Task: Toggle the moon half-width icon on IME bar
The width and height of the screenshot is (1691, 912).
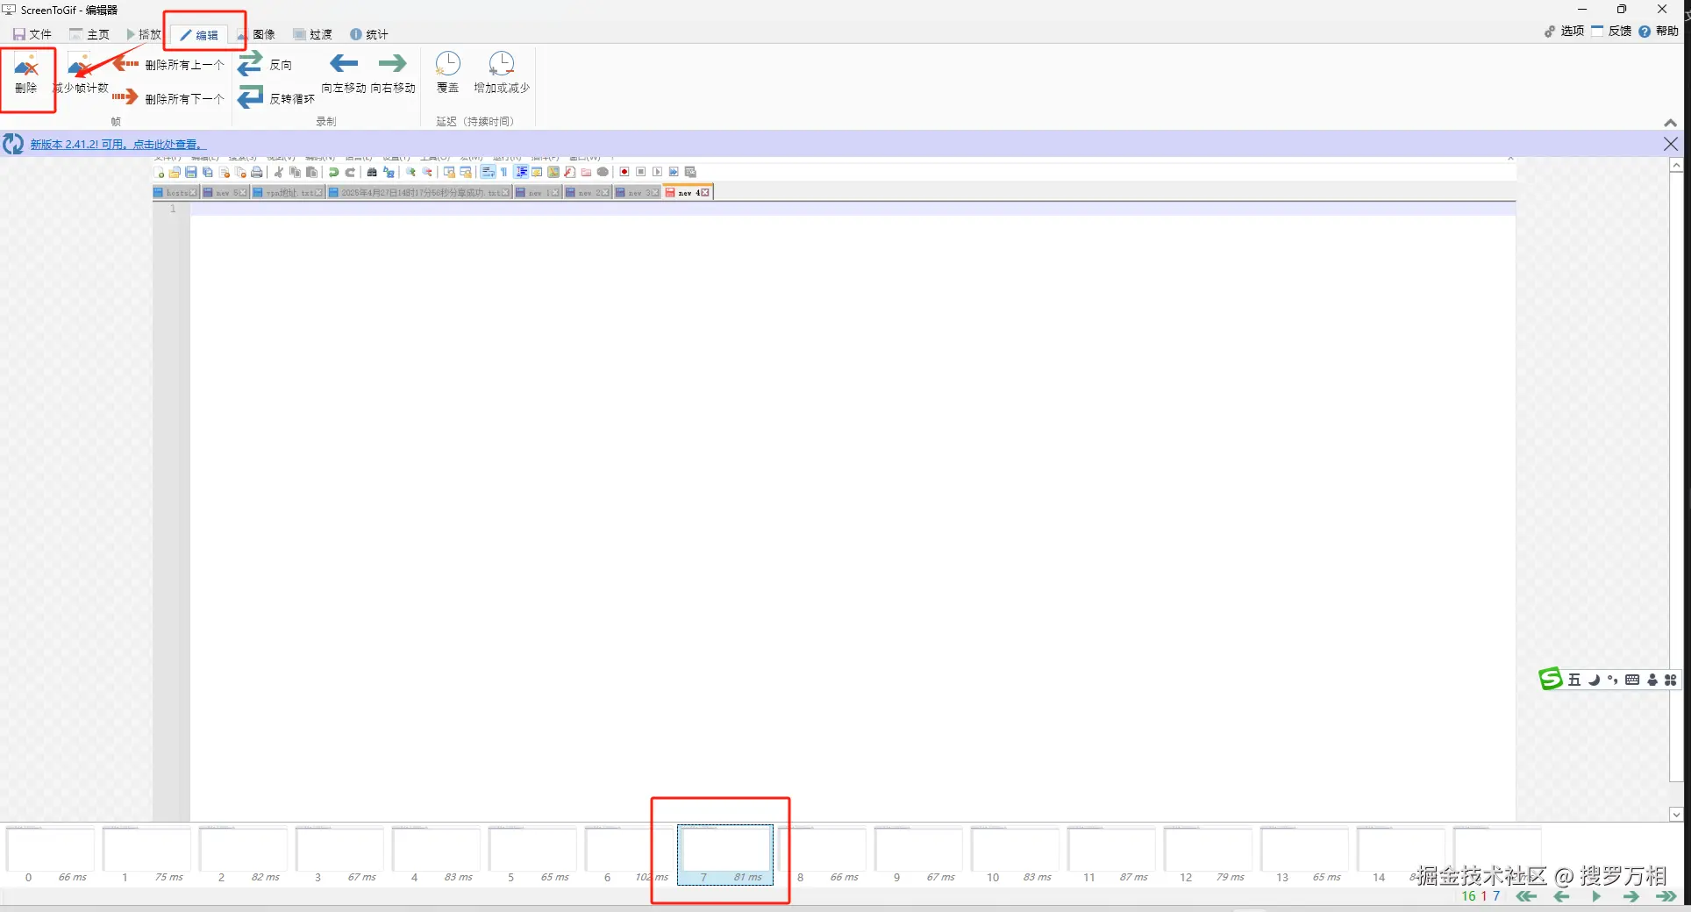Action: (x=1594, y=680)
